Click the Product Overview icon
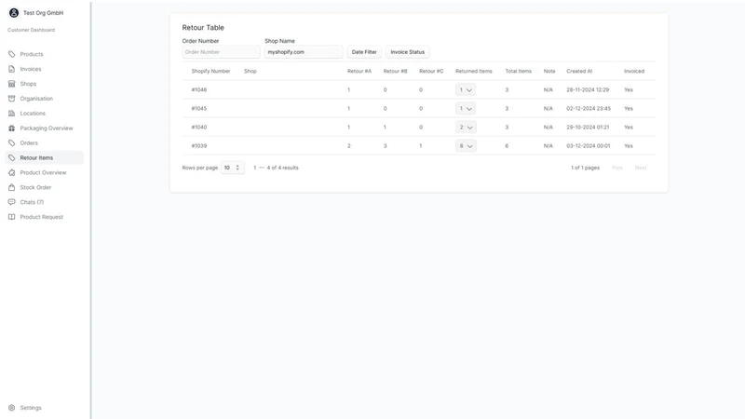This screenshot has width=745, height=419. coord(12,172)
